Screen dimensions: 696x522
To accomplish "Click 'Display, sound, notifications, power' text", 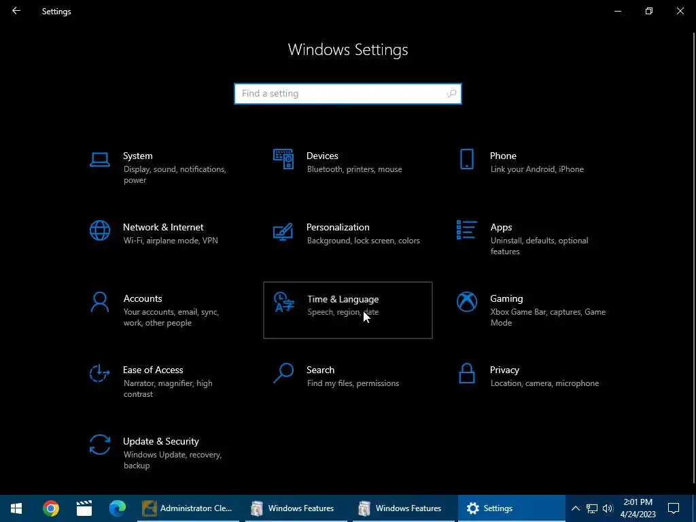I will coord(175,175).
